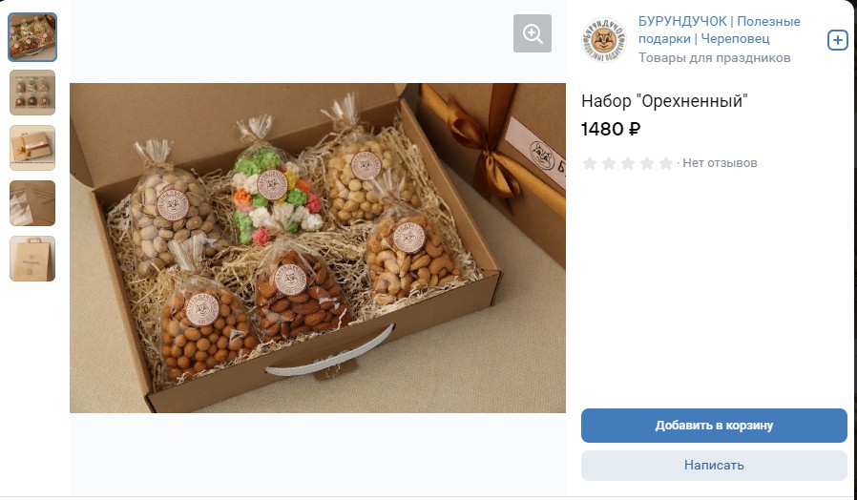
Task: Click the magnifier zoom icon on photo
Action: (532, 33)
